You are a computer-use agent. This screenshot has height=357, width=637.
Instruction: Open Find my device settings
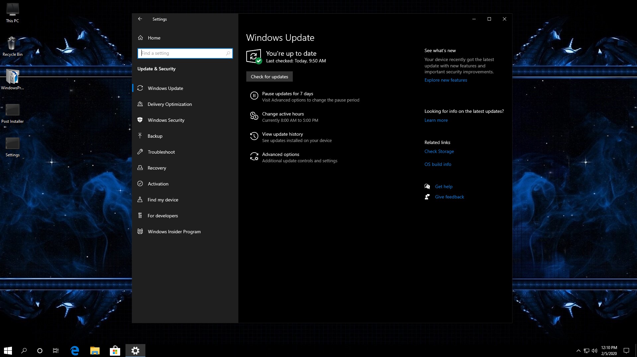click(185, 200)
